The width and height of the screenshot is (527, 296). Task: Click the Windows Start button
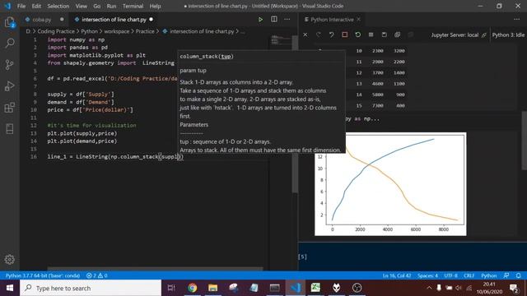coord(10,288)
